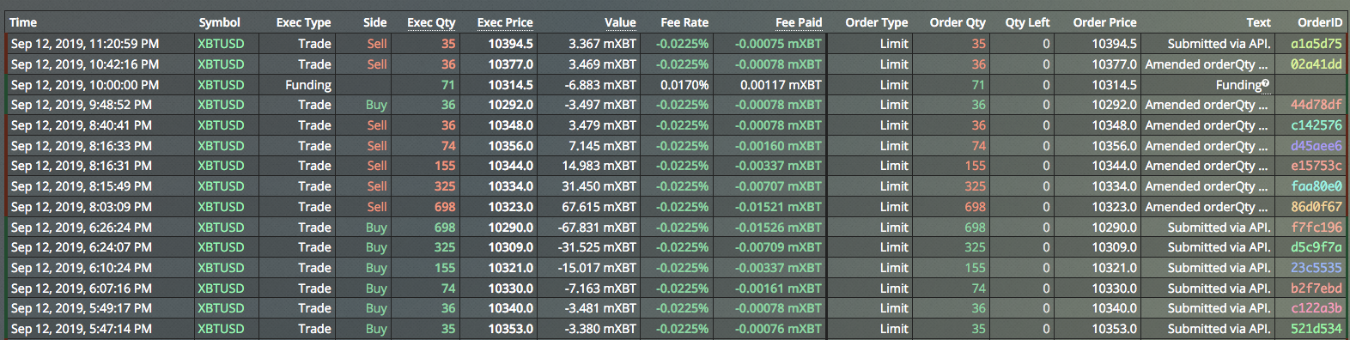This screenshot has width=1350, height=340.
Task: Click order ID 521d534
Action: 1317,329
